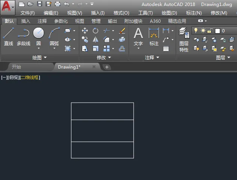The width and height of the screenshot is (237, 180).
Task: Open Quick Access Toolbar customize dropdown
Action: point(92,4)
